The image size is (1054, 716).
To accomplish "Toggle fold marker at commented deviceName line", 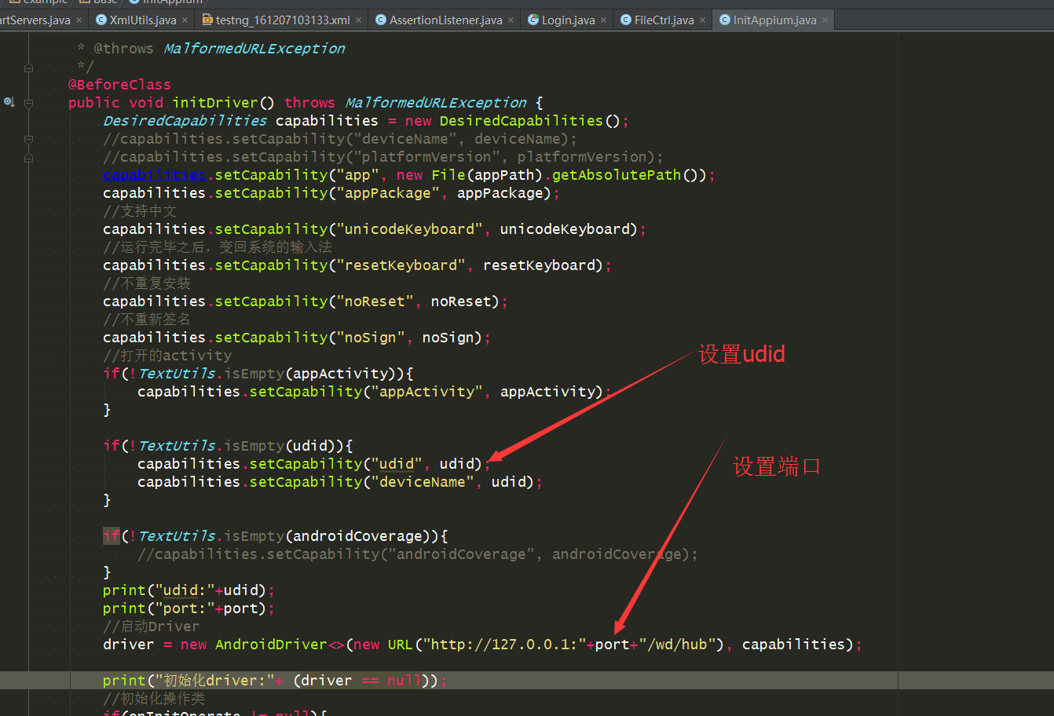I will pos(28,140).
